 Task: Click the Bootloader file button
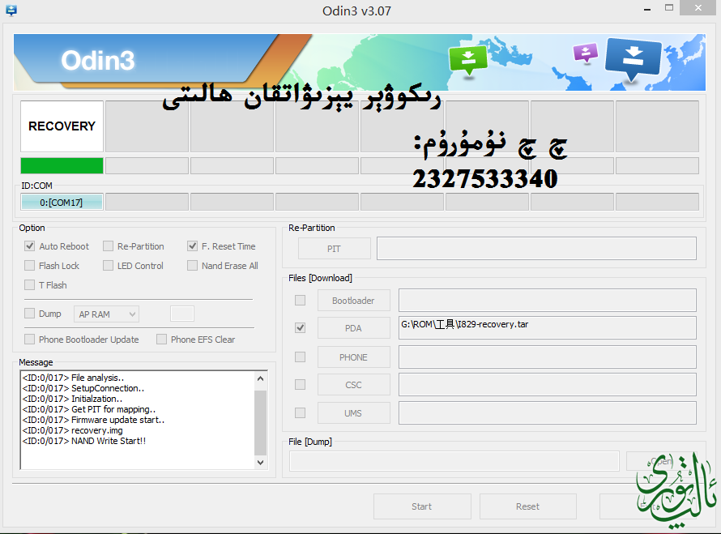tap(353, 301)
